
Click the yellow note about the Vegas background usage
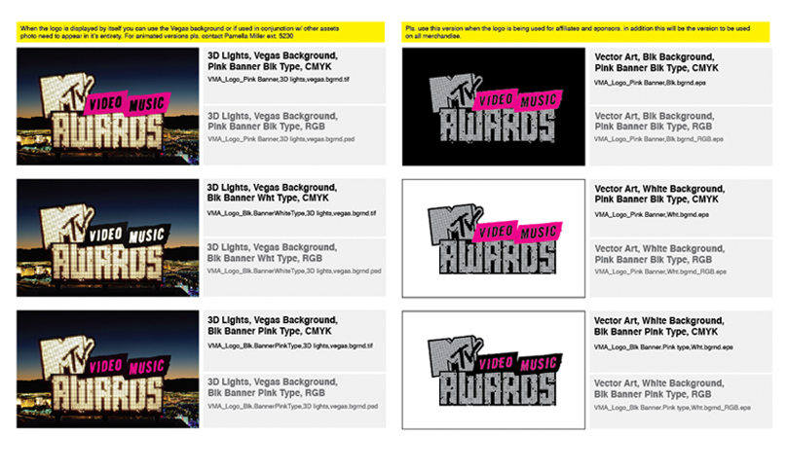[201, 32]
